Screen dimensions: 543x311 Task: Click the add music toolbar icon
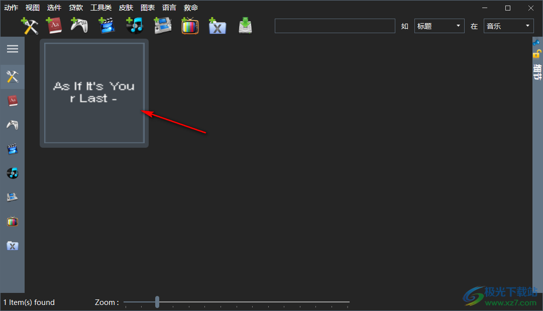(x=135, y=26)
